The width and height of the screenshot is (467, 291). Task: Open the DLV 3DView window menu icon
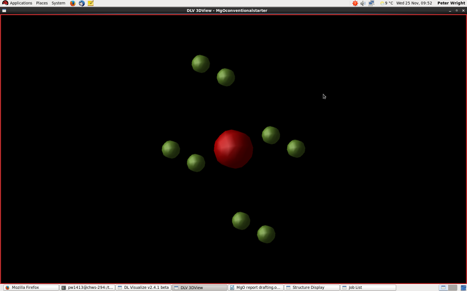[x=4, y=10]
